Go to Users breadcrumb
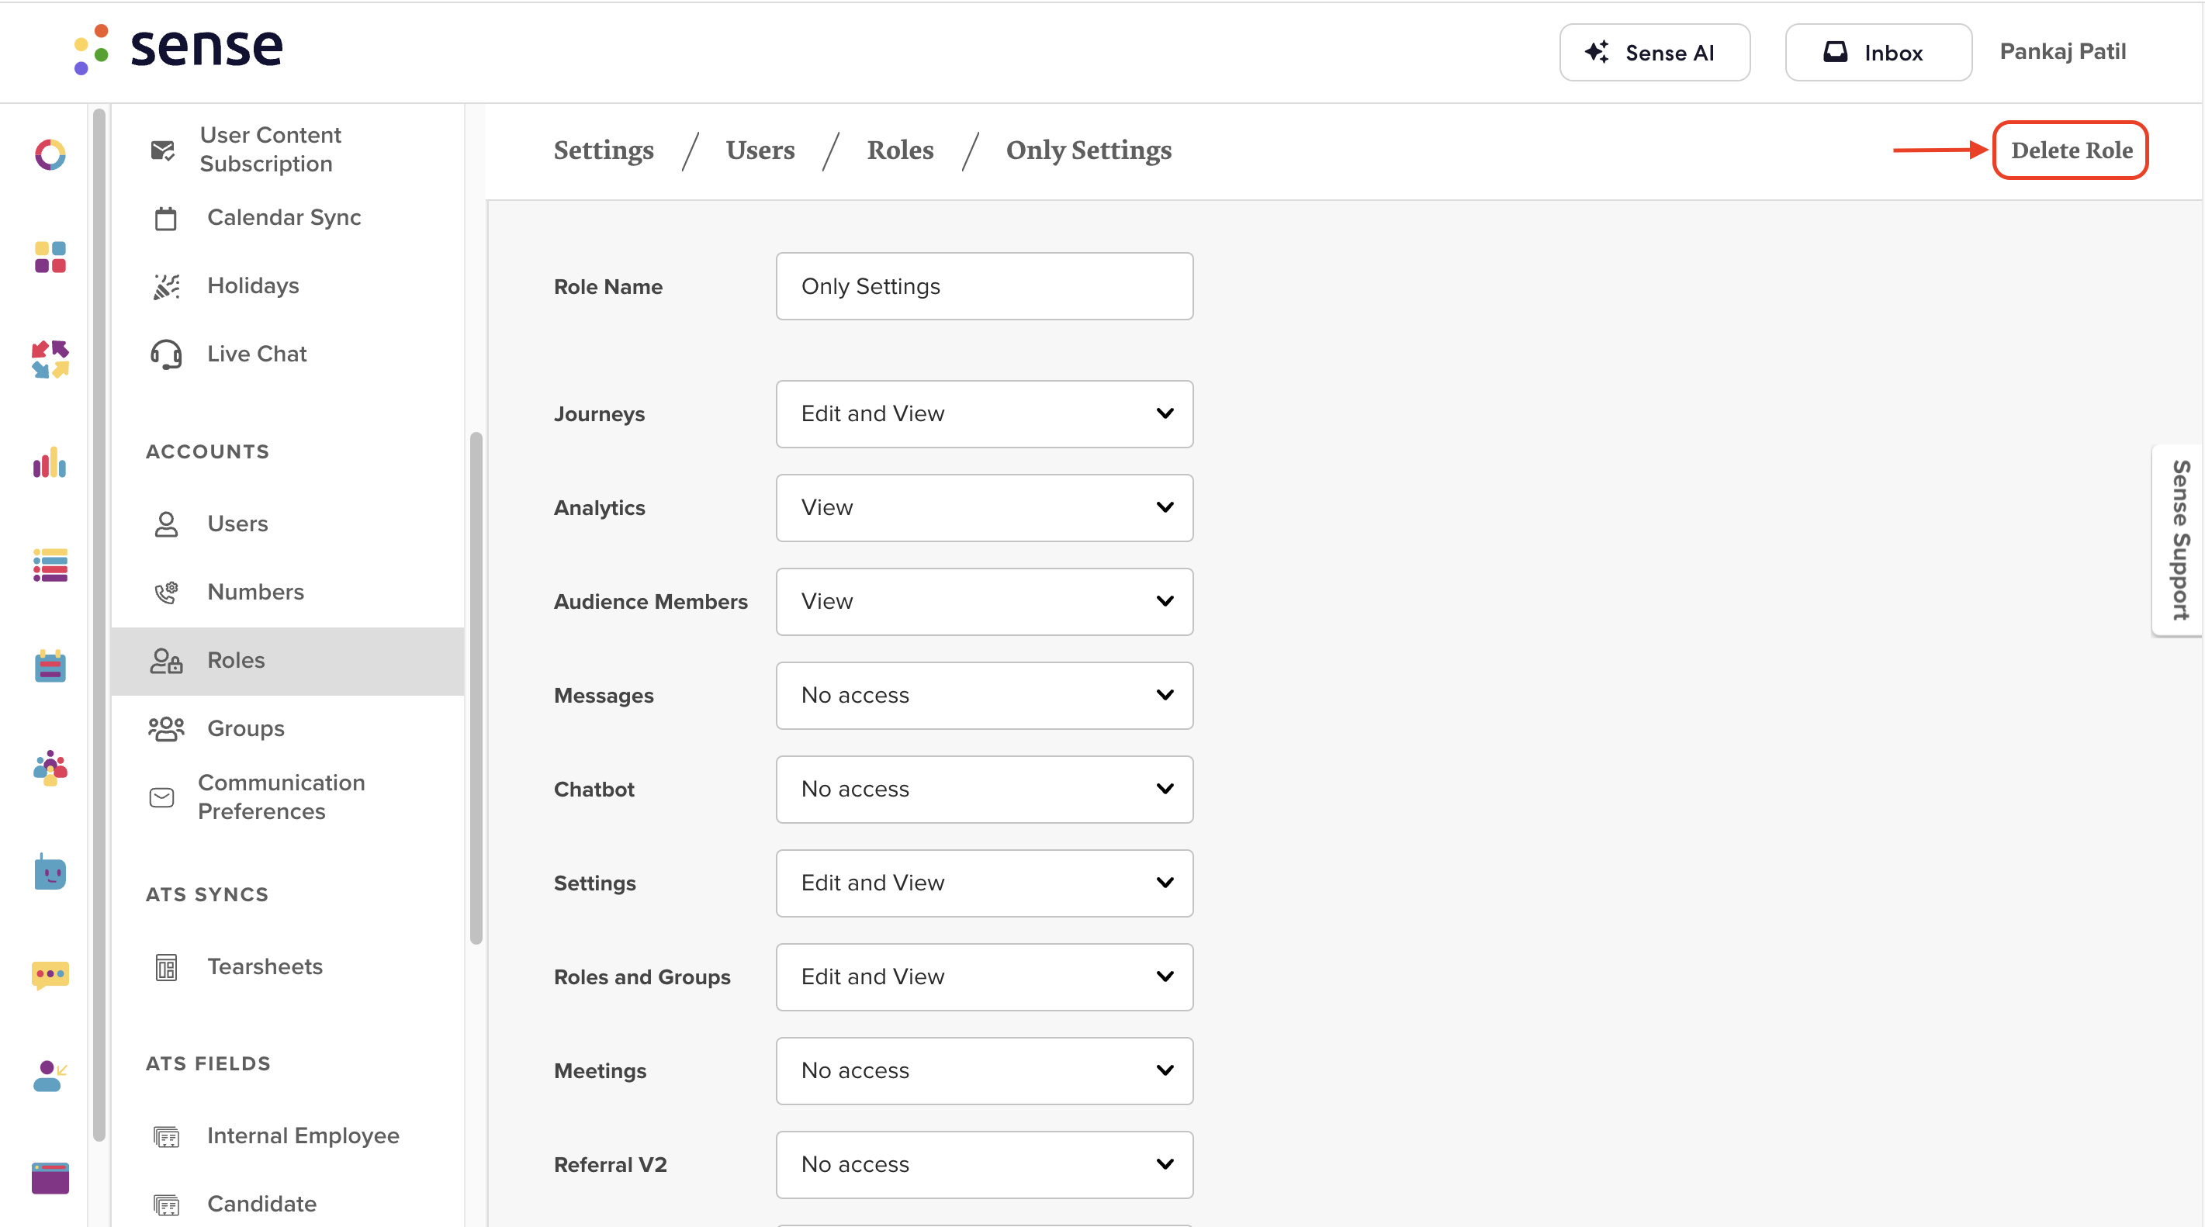This screenshot has width=2205, height=1227. click(760, 150)
